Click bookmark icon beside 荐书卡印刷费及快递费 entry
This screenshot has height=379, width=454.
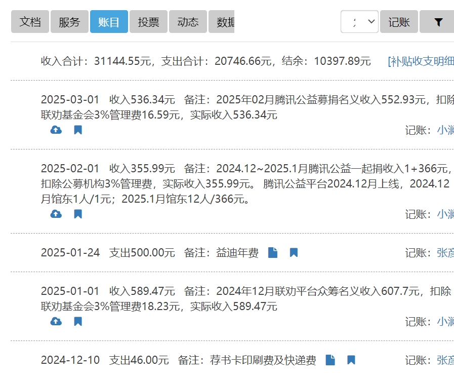351,360
